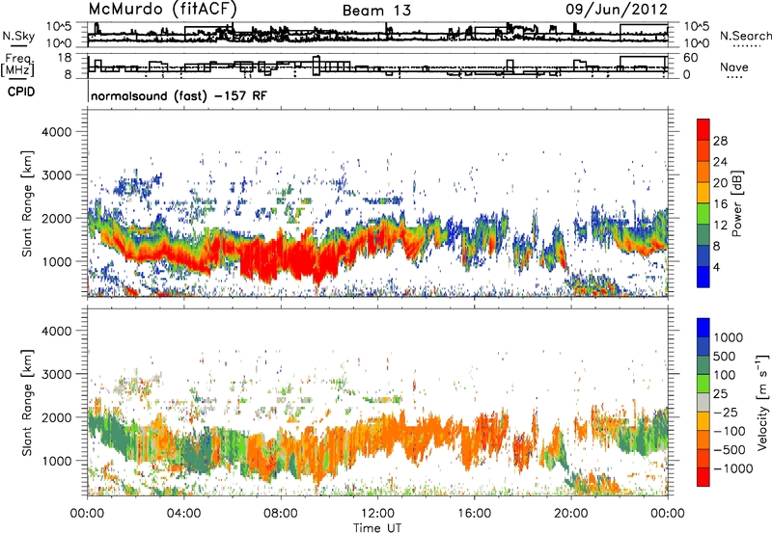Screen dimensions: 772x534
Task: Click the "Freq. [MHz]" axis label
Action: (x=17, y=66)
